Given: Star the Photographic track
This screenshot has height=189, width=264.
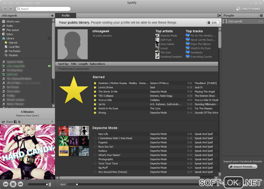Looking at the screenshot, I should coord(95,159).
